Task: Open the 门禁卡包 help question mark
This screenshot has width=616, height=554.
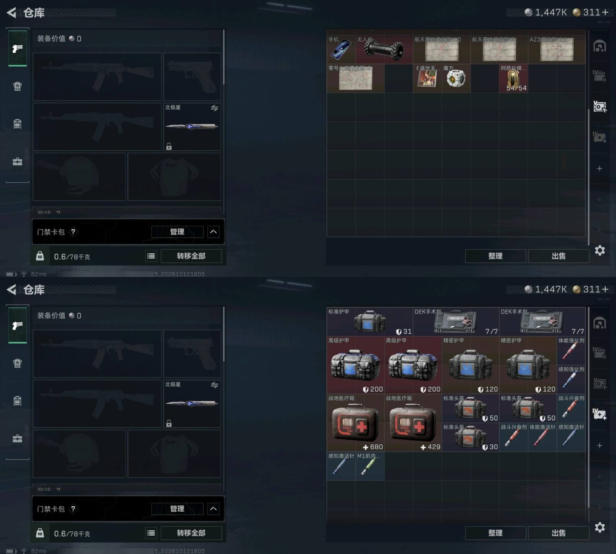Action: [73, 232]
